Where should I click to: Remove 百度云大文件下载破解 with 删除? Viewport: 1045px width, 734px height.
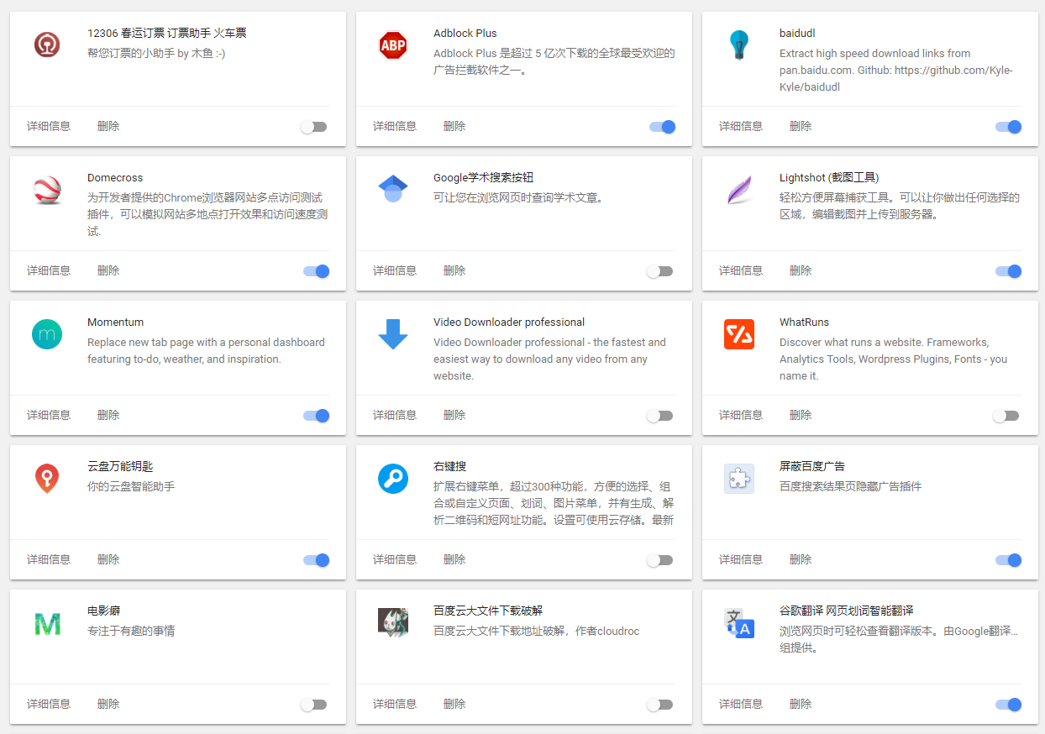[454, 704]
